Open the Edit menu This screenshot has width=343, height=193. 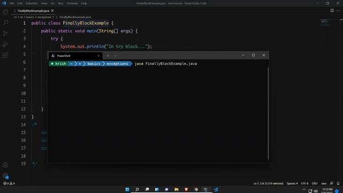[x=20, y=3]
